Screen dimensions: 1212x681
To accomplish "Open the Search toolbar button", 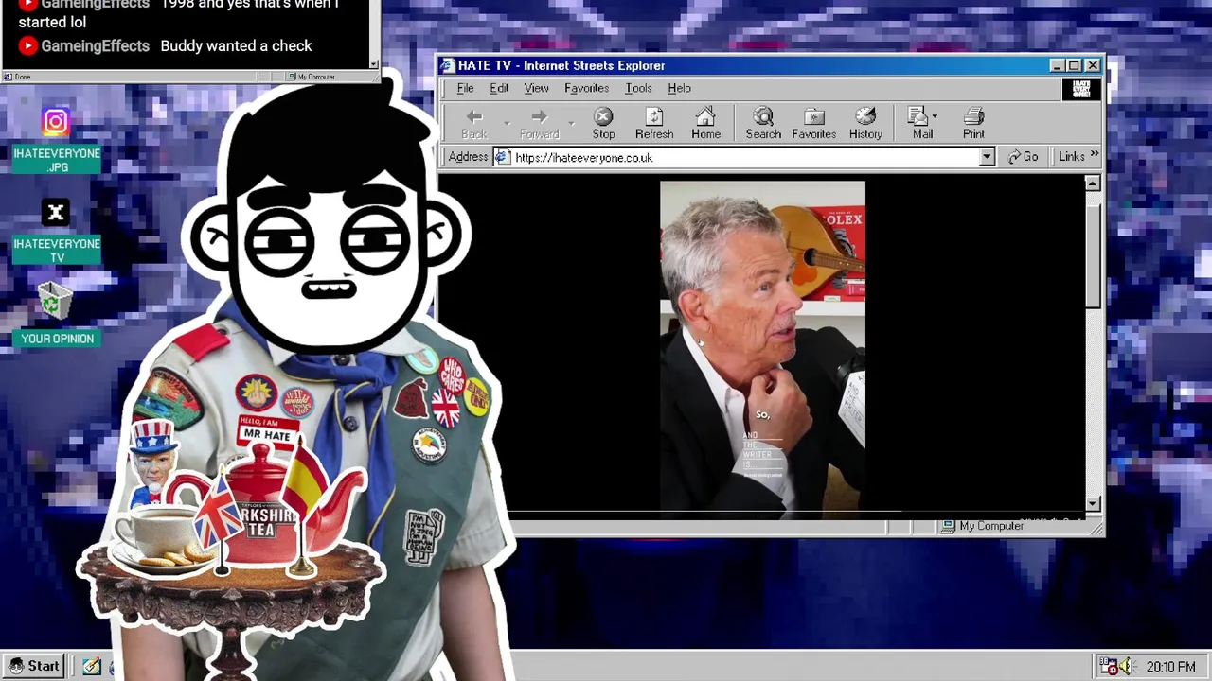I will 763,124.
